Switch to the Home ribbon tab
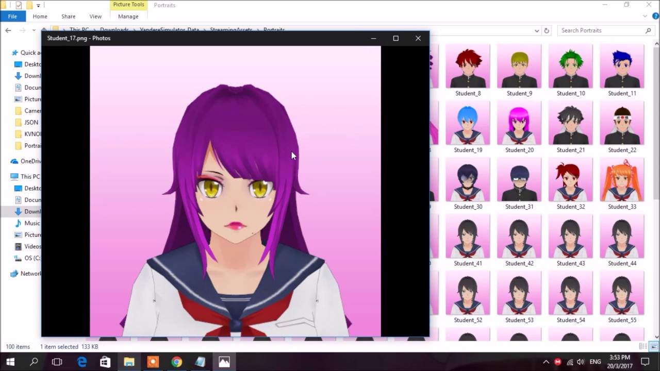The height and width of the screenshot is (371, 660). tap(40, 16)
